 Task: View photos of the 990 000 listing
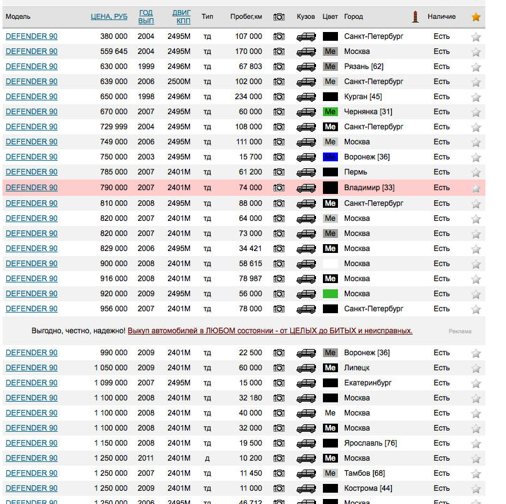[279, 353]
